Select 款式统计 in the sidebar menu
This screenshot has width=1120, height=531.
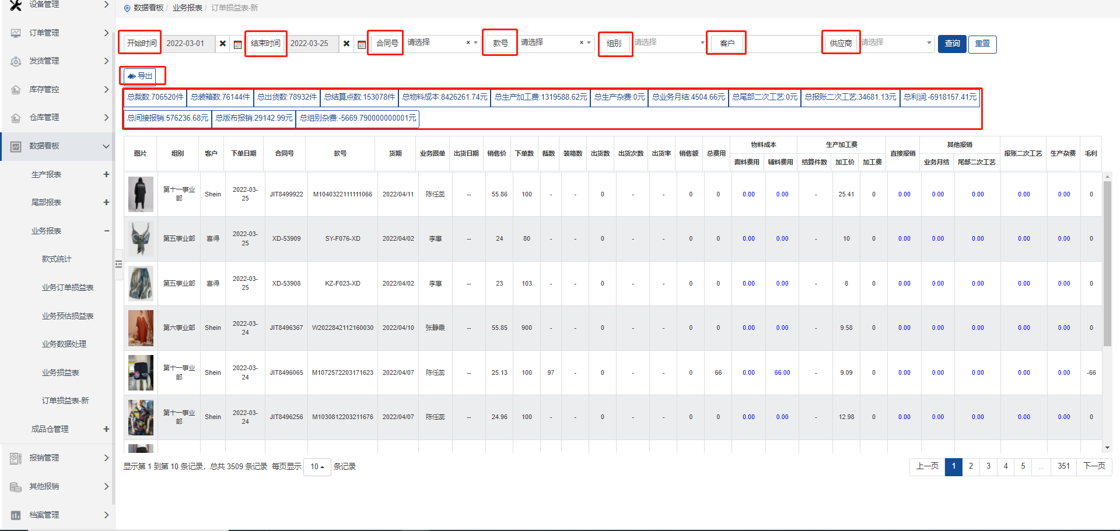[57, 259]
